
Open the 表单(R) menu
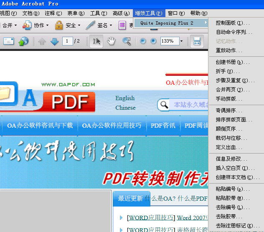(x=76, y=13)
